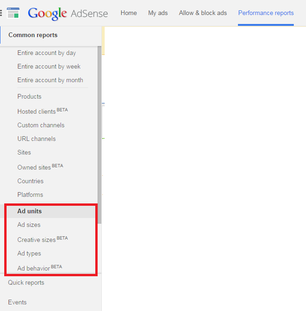
Task: Expand the Quick reports section
Action: [26, 283]
